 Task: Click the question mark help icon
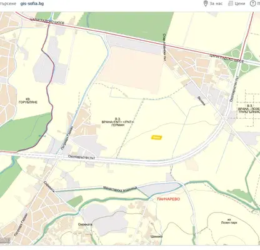pos(252,3)
